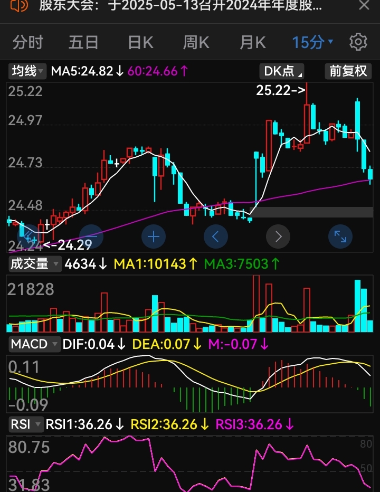
Task: Click the 25.22-> high price marker
Action: tap(281, 90)
